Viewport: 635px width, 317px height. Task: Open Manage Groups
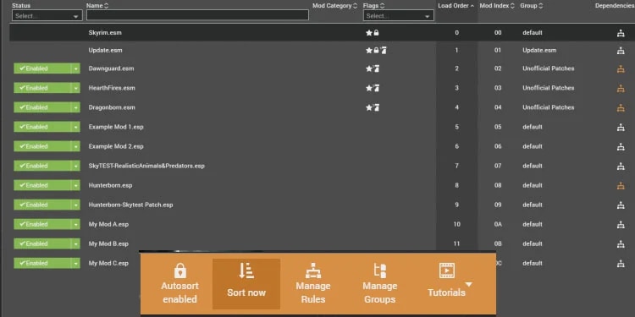tap(379, 283)
